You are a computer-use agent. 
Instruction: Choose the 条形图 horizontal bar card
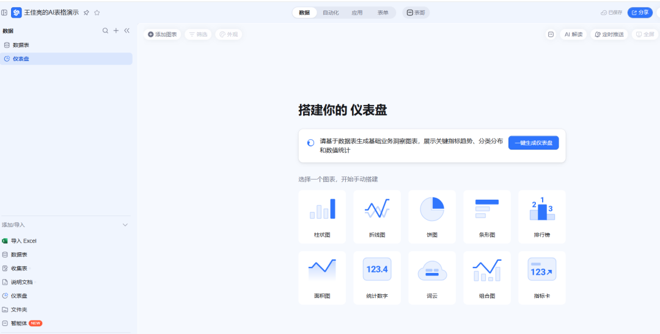(487, 217)
